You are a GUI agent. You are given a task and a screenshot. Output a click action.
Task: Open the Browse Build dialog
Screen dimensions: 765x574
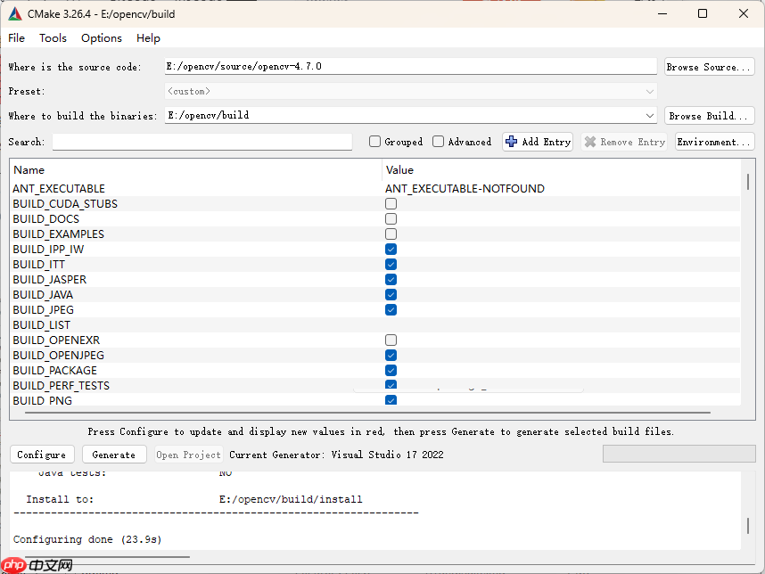pos(708,115)
